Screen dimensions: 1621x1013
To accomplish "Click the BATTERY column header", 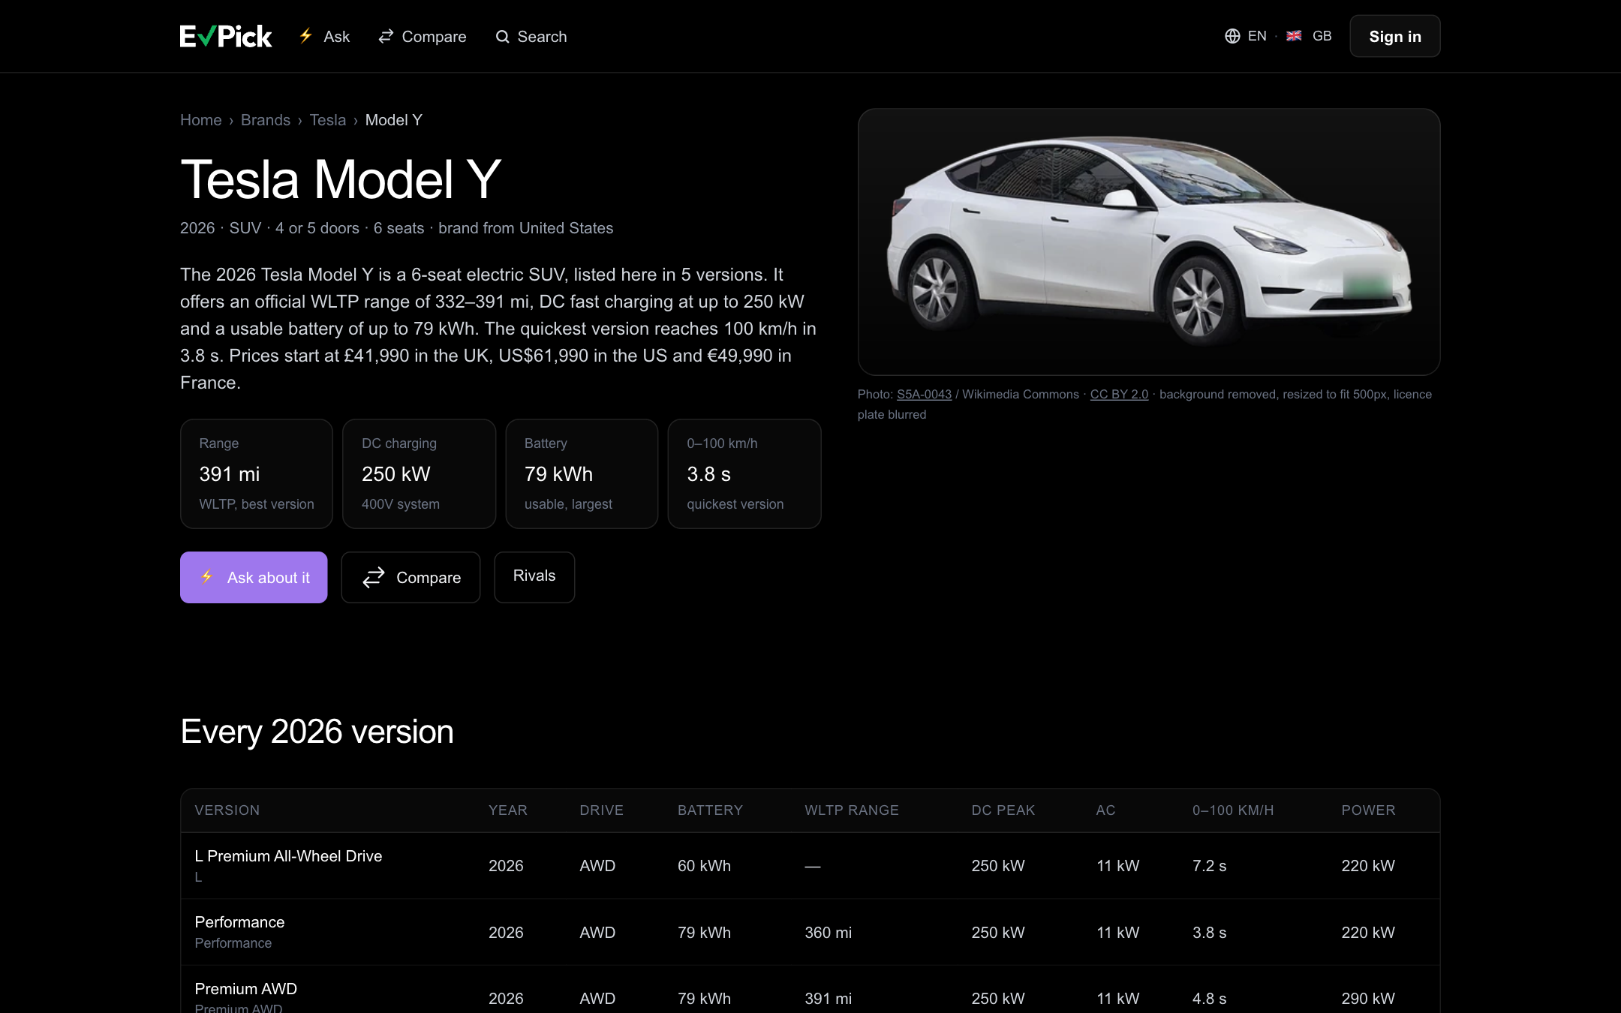I will click(710, 810).
